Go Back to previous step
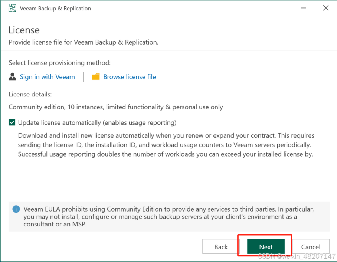The width and height of the screenshot is (337, 262). pos(221,247)
